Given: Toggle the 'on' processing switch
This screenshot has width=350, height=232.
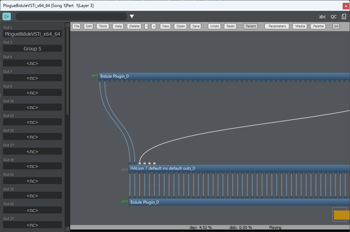Looking at the screenshot, I should 336,26.
